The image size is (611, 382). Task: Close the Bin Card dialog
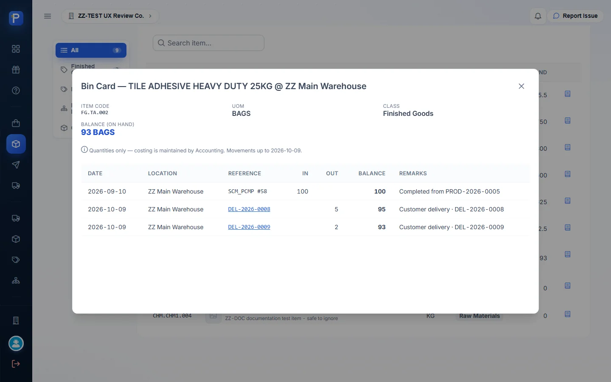click(x=521, y=86)
